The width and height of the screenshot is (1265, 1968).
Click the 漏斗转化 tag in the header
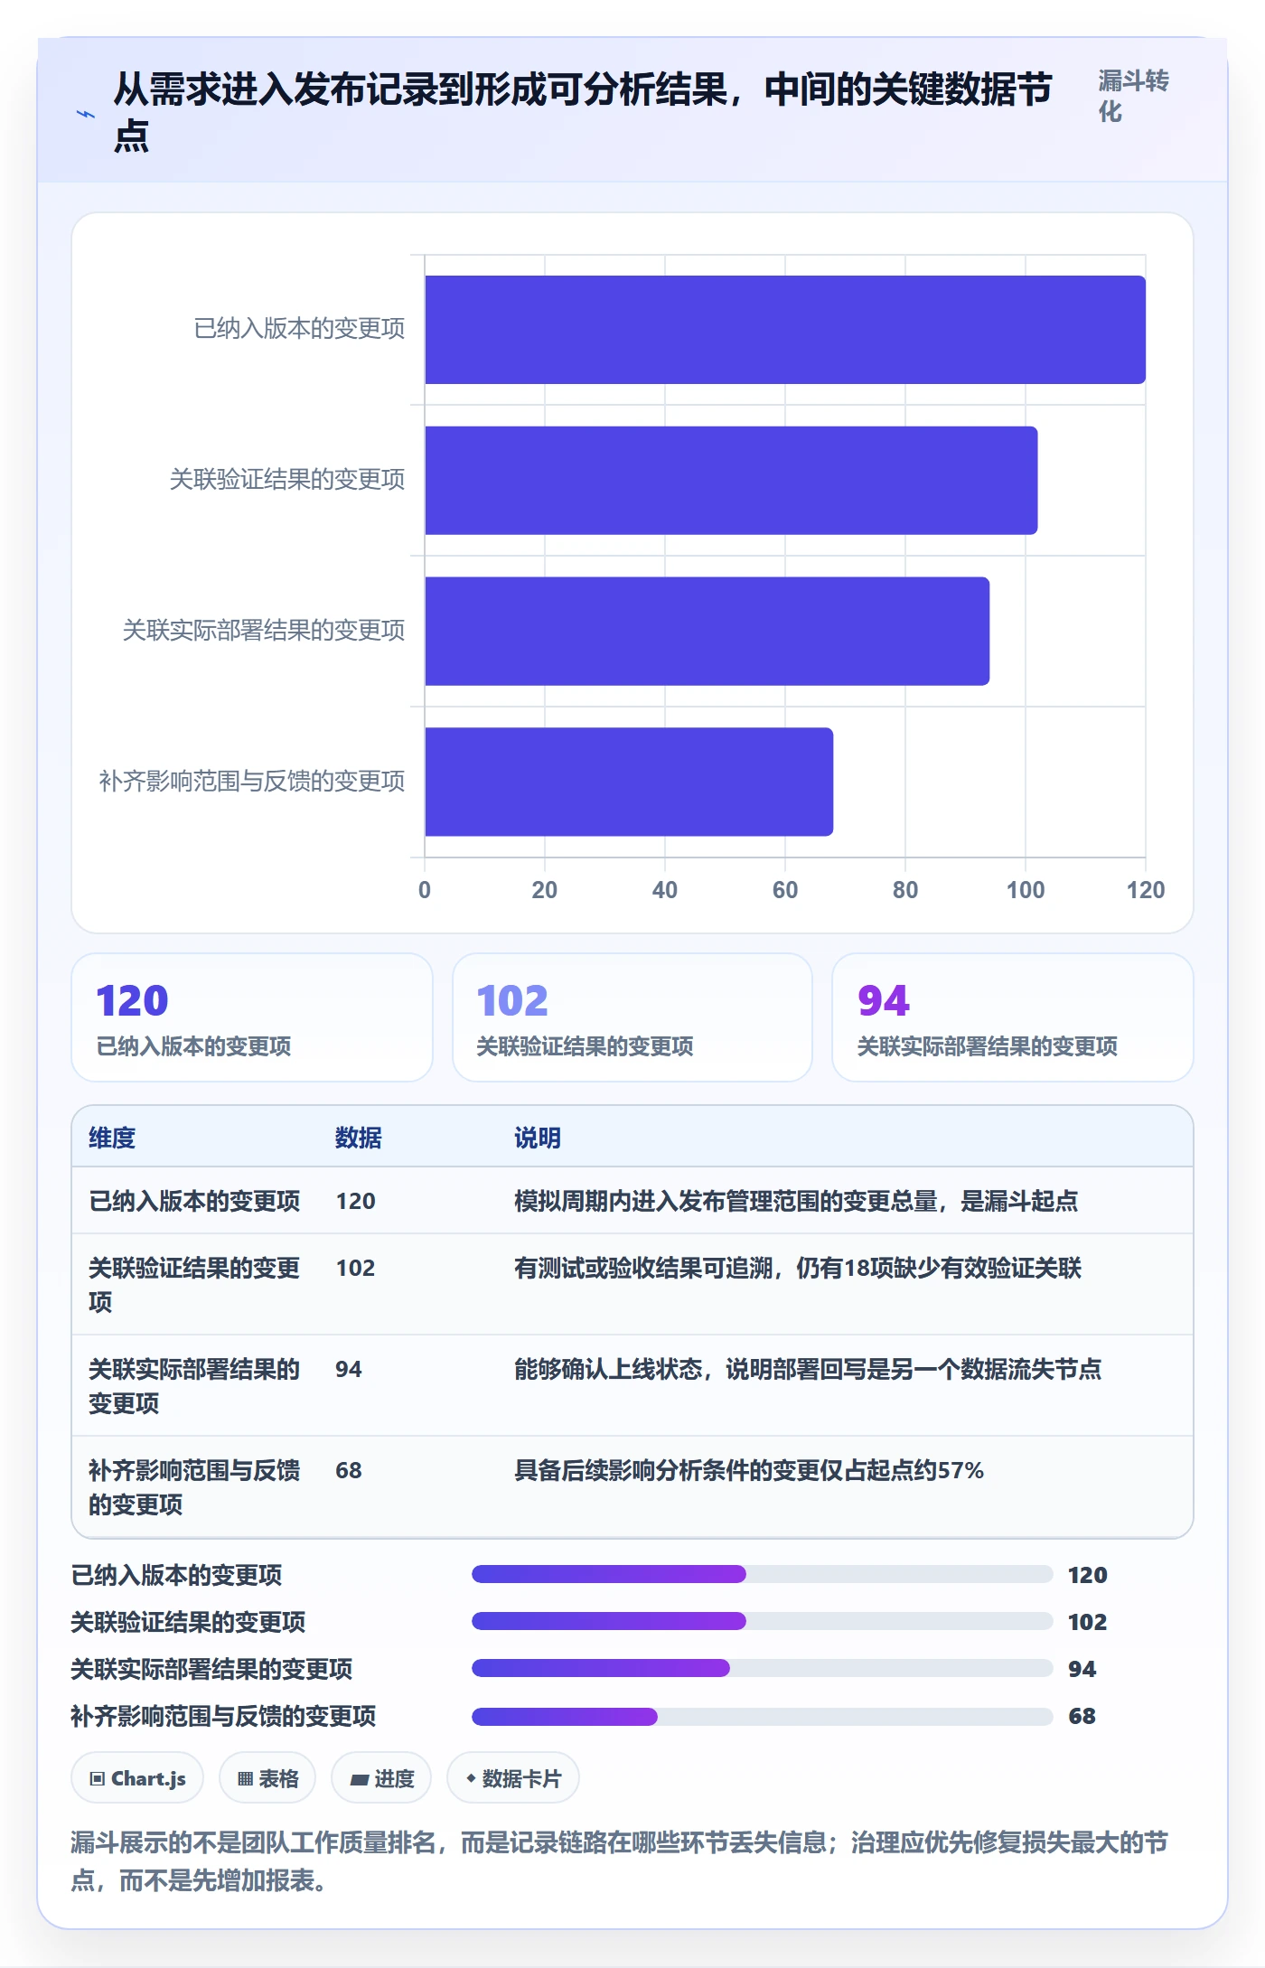1133,96
